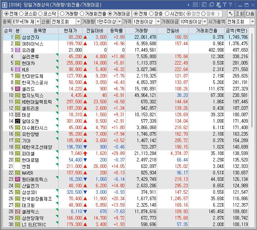
Task: Click 경 badge next to 셀레믹스
Action: pos(18,211)
